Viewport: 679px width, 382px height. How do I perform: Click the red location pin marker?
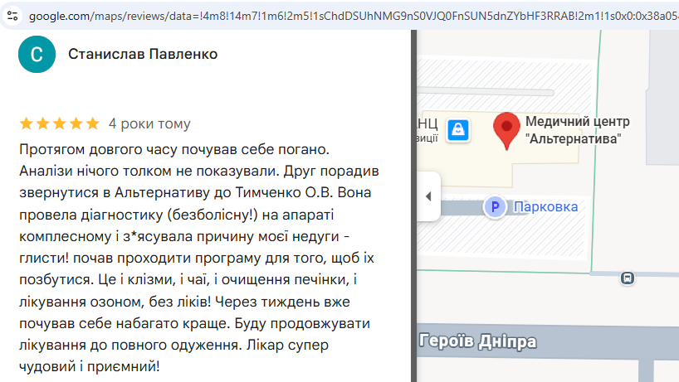pos(506,130)
